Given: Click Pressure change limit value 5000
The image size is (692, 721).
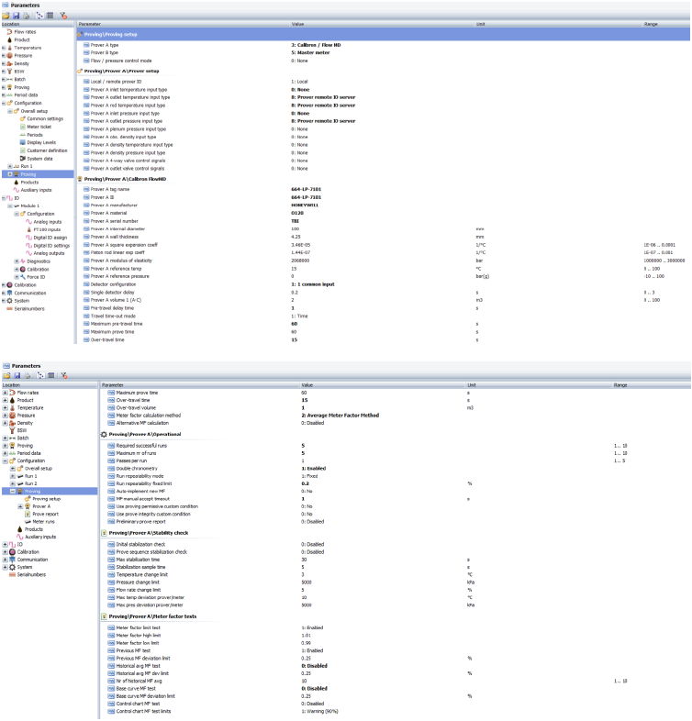Looking at the screenshot, I should click(x=307, y=582).
